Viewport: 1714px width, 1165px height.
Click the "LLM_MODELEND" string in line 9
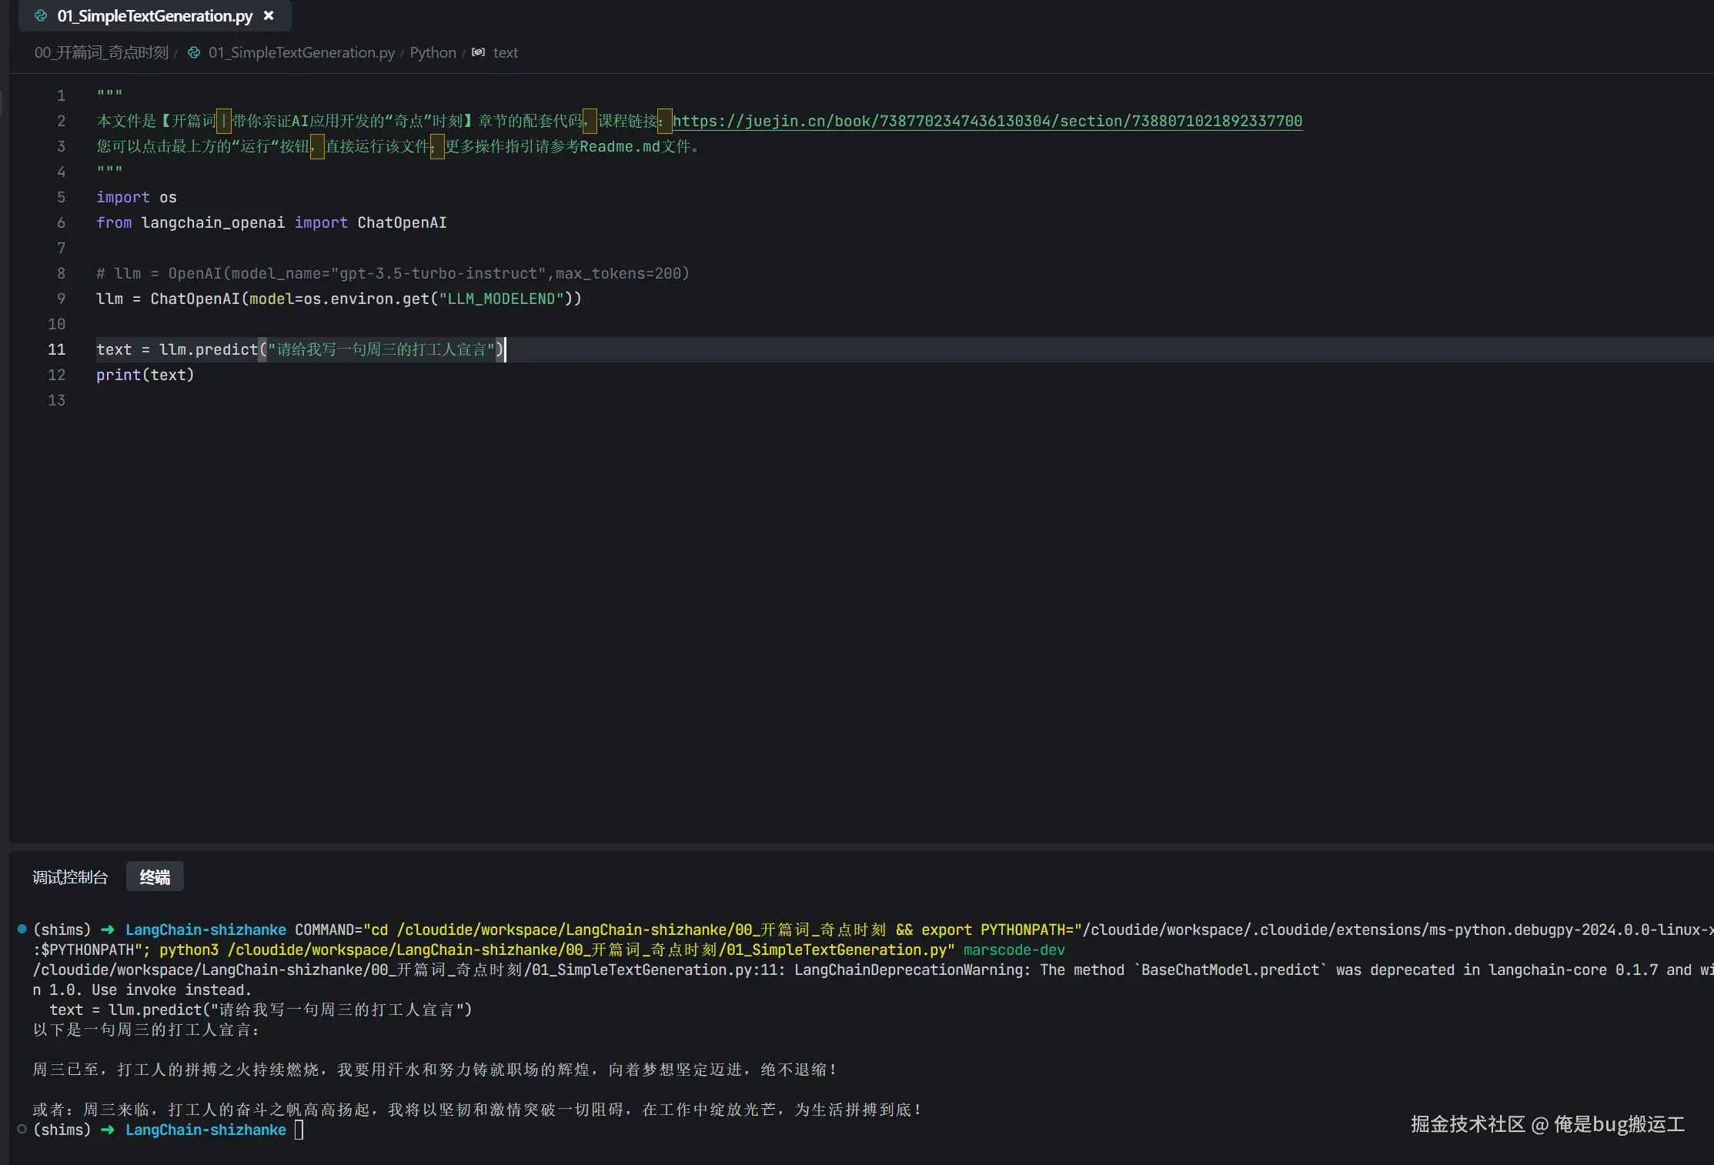click(x=500, y=299)
